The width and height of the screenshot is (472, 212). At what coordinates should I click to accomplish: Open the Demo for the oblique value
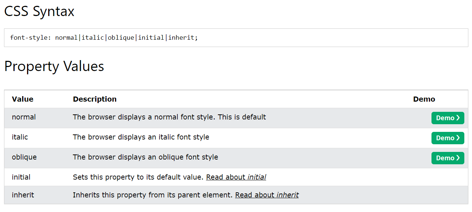tap(448, 158)
